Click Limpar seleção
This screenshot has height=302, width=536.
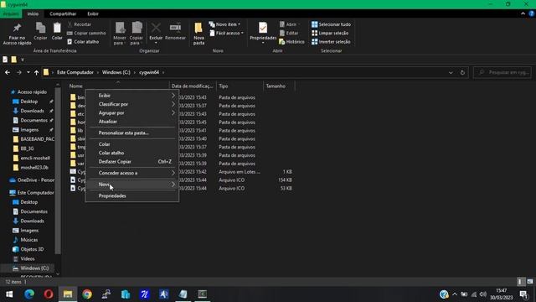330,34
